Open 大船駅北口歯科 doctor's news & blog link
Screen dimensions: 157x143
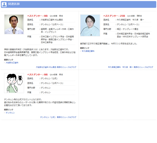[x=56, y=67]
